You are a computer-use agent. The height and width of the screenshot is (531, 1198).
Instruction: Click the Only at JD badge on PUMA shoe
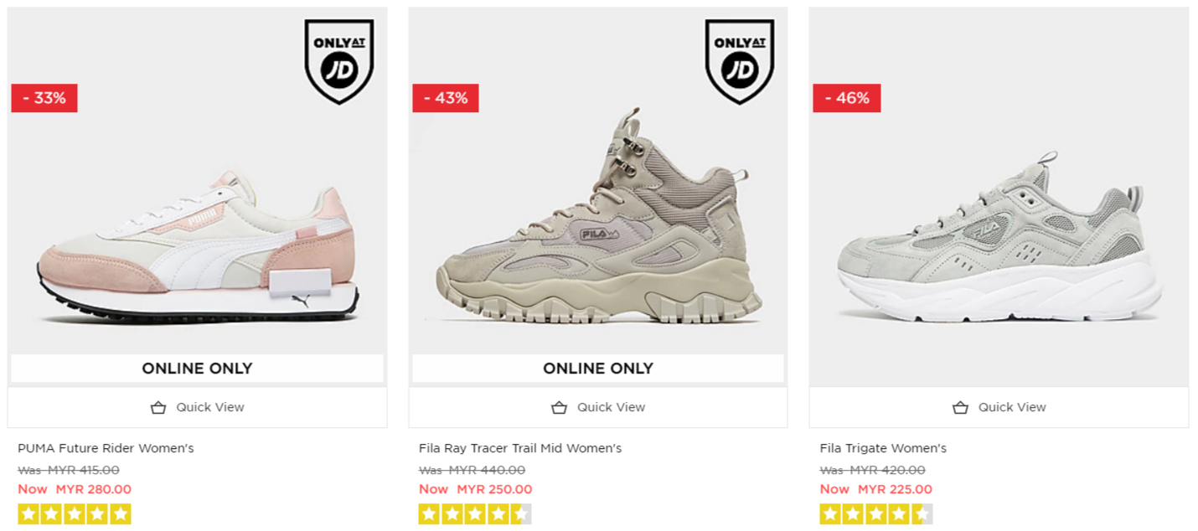[339, 60]
